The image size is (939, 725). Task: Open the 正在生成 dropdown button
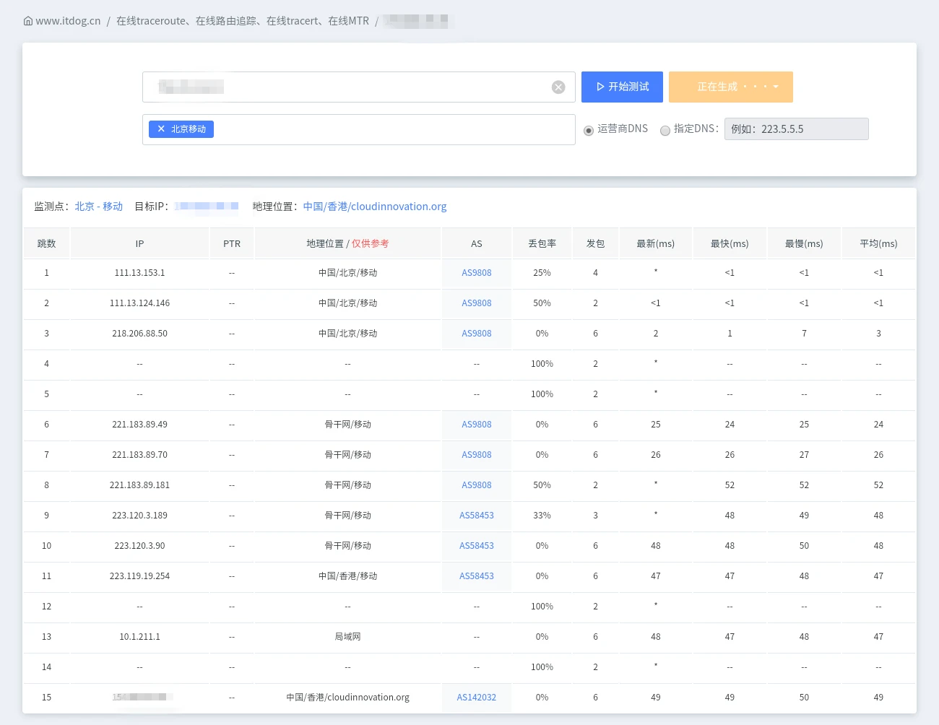(x=730, y=87)
